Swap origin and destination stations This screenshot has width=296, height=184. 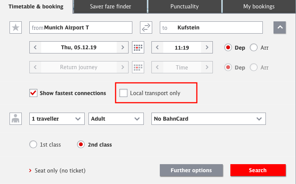146,27
